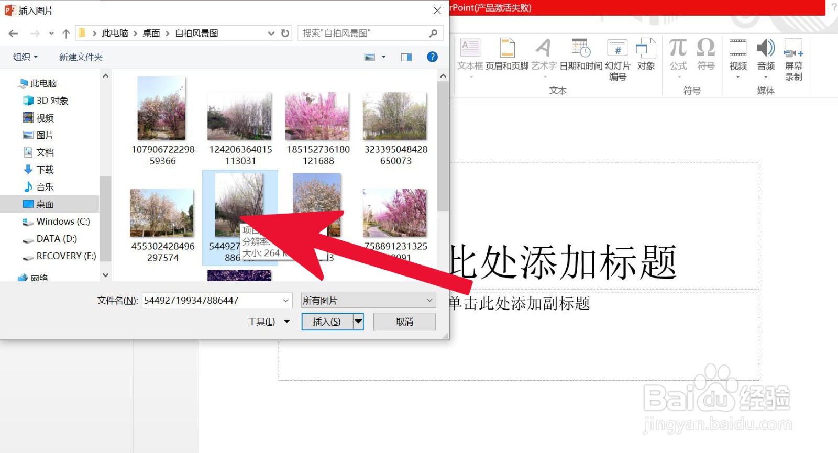The image size is (838, 453).
Task: Click the Back navigation arrow in dialog
Action: click(14, 34)
